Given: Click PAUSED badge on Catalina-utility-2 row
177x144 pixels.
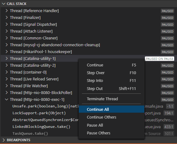Looking at the screenshot, I should pyautogui.click(x=167, y=66).
